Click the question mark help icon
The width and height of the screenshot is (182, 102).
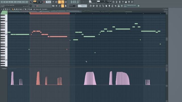click(x=123, y=2)
